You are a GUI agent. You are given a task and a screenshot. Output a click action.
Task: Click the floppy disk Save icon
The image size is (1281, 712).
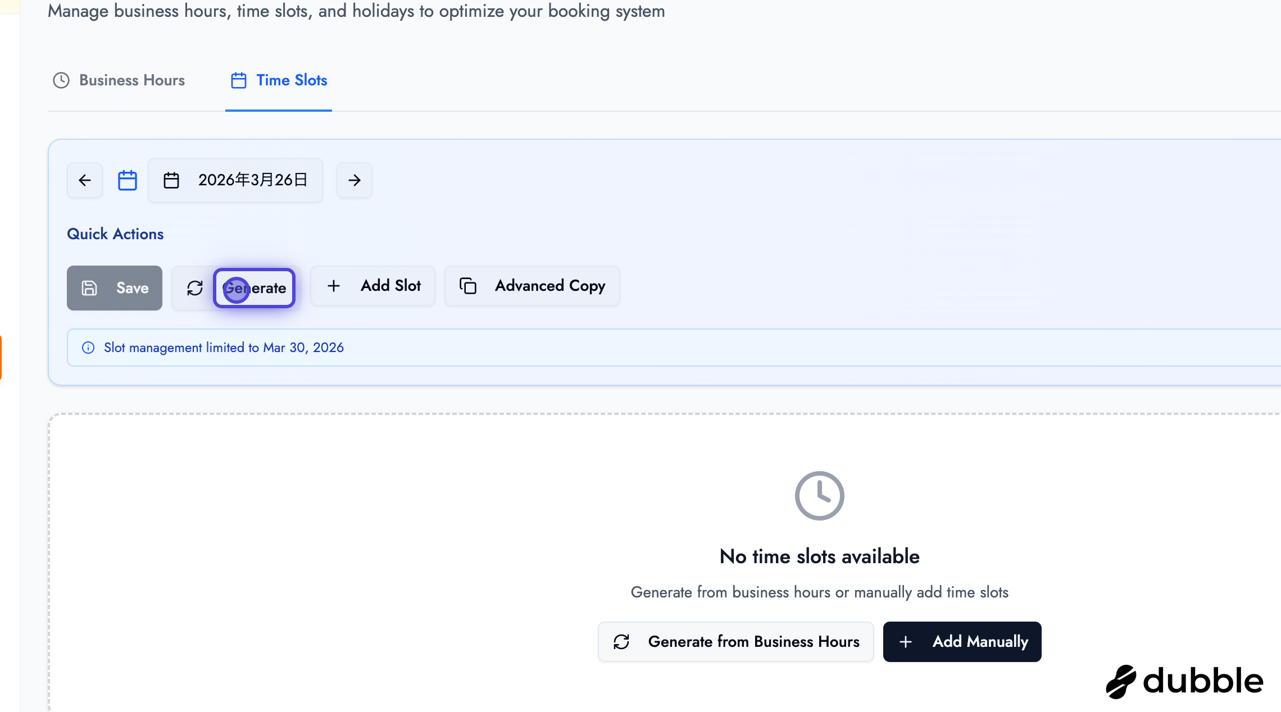89,288
